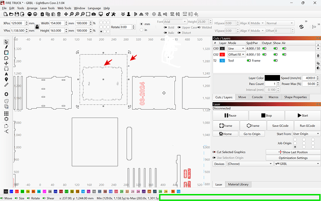Activate the Trim Shapes scissors tool
The image size is (321, 201).
click(x=6, y=63)
